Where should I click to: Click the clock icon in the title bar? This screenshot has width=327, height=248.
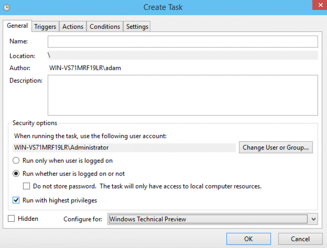tap(6, 7)
